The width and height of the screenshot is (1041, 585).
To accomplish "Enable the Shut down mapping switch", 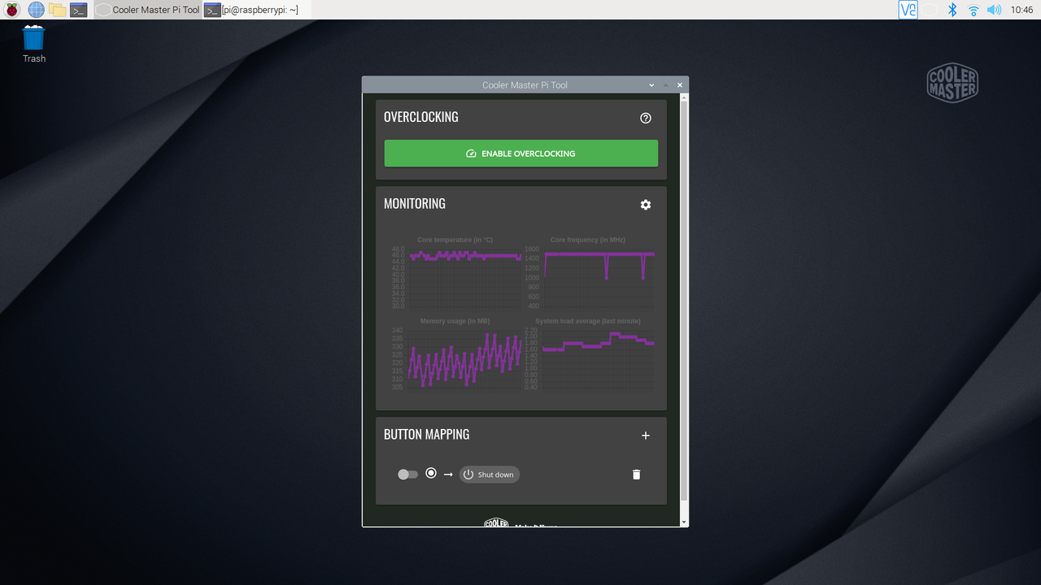I will tap(407, 474).
